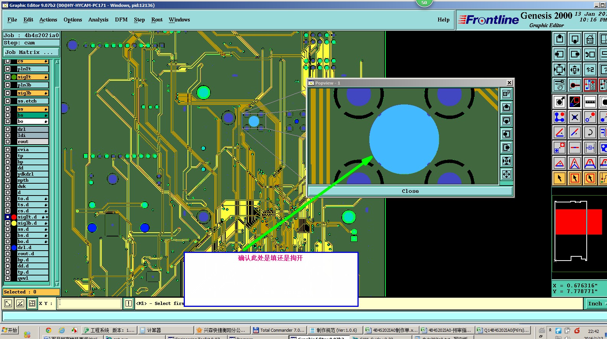607x339 pixels.
Task: Click the yellow color swatch of sig3b.d
Action: click(14, 223)
